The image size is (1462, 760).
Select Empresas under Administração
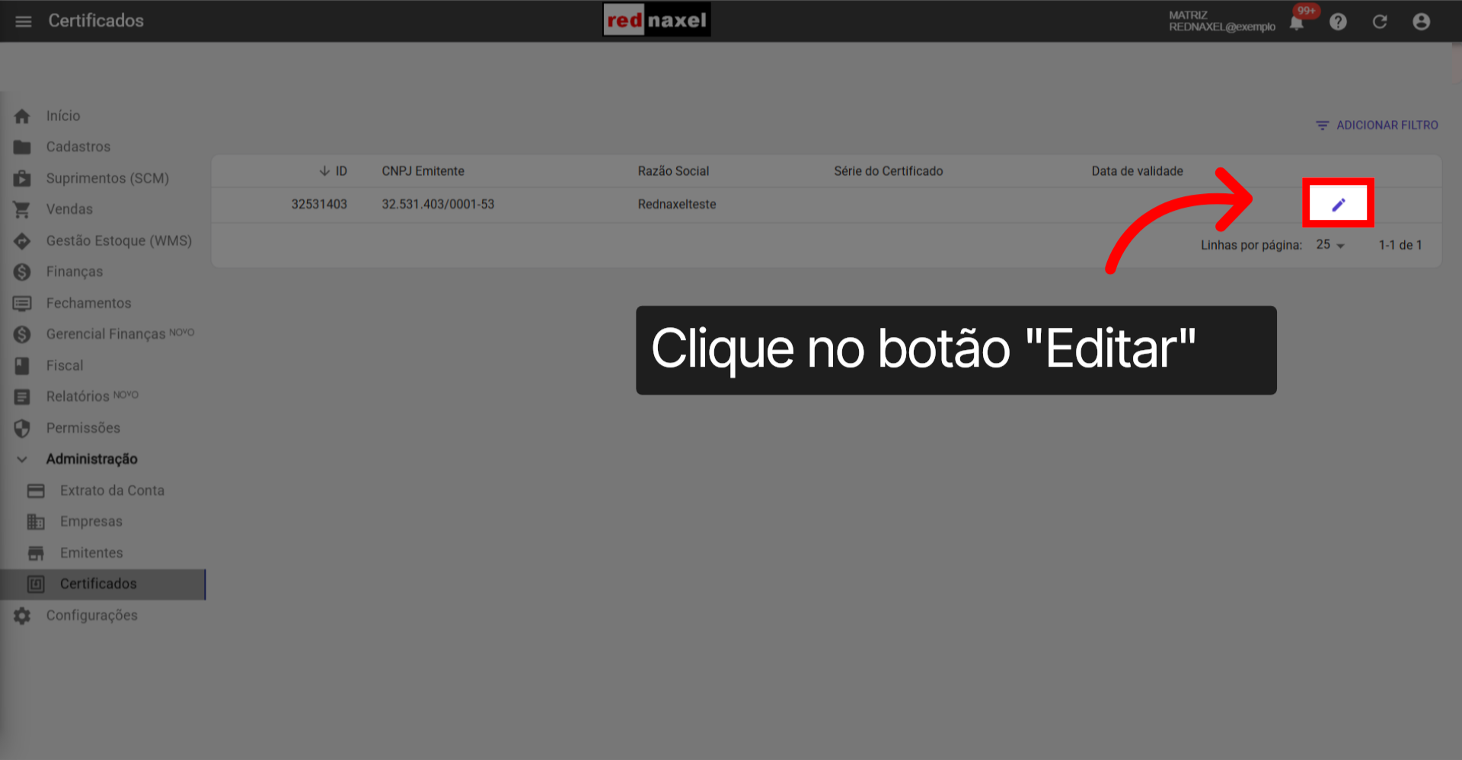click(91, 521)
